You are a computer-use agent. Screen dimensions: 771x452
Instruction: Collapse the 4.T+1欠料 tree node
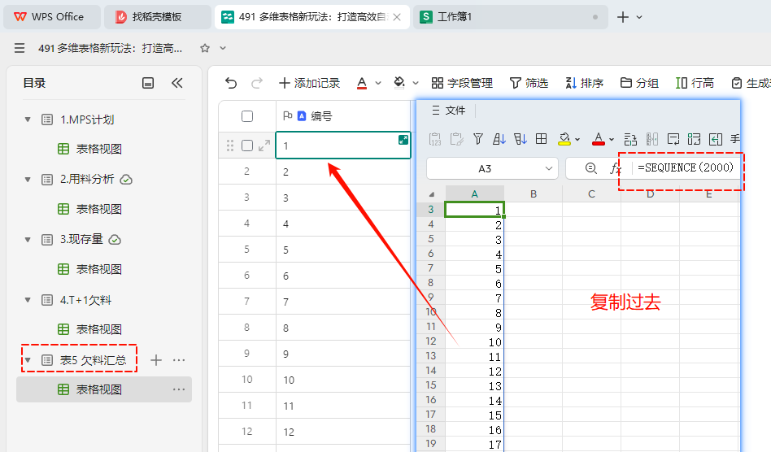[28, 300]
